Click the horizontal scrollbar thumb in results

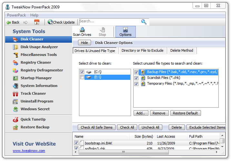(x=124, y=152)
